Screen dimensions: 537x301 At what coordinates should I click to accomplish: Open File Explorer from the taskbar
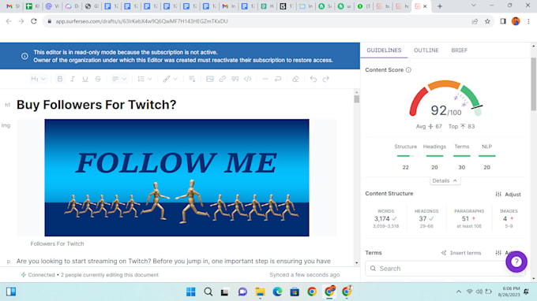tap(260, 292)
